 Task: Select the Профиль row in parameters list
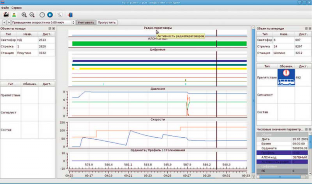tap(282, 153)
